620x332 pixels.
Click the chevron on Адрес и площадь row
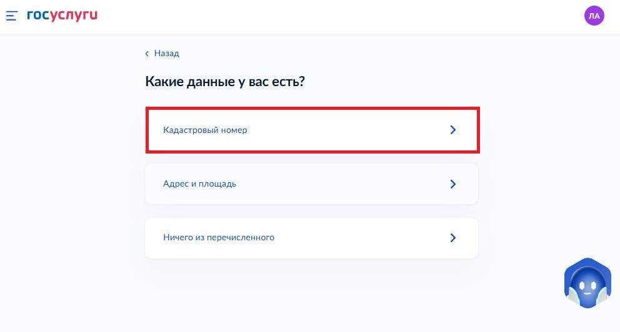[x=453, y=184]
